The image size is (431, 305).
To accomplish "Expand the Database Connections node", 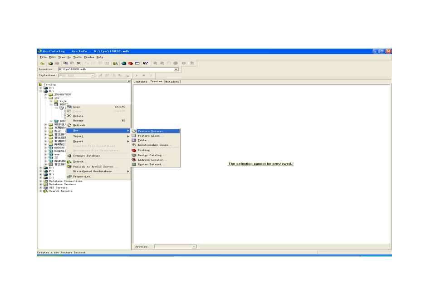I will (x=41, y=181).
